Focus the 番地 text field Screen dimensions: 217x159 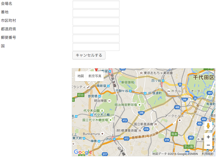(x=96, y=13)
